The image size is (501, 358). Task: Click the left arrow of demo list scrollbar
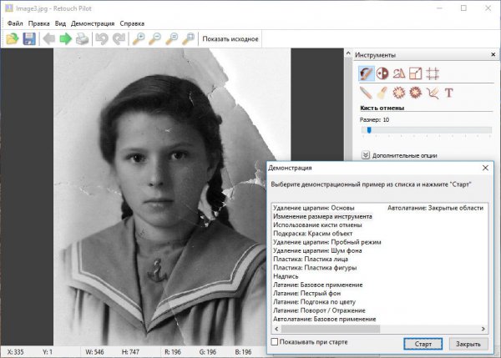click(x=276, y=329)
